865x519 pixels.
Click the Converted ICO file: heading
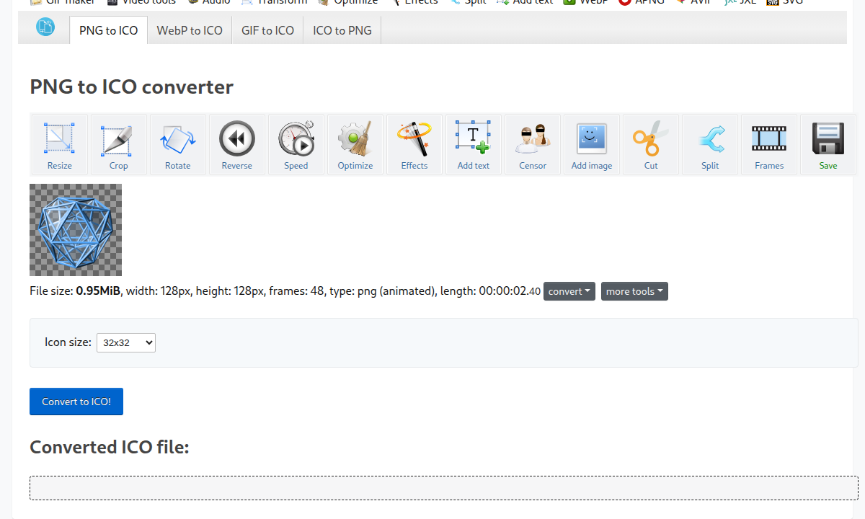[x=110, y=447]
